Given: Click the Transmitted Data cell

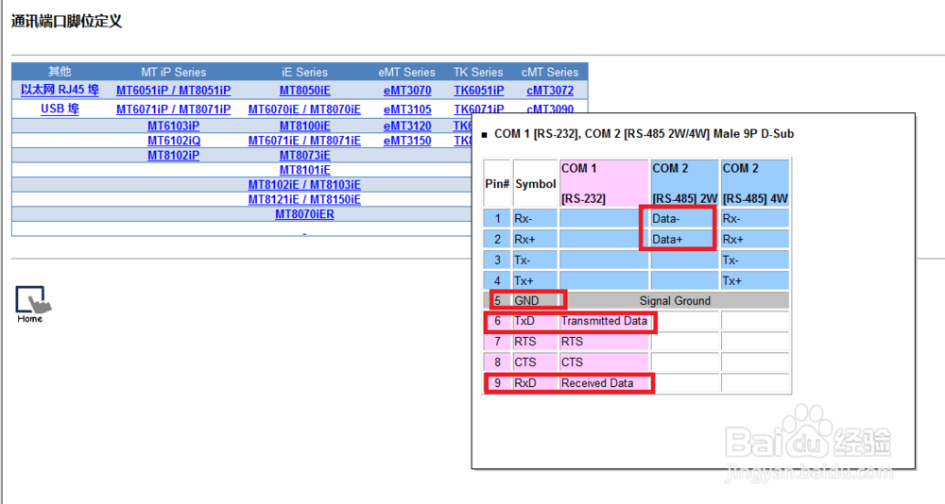Looking at the screenshot, I should [604, 321].
